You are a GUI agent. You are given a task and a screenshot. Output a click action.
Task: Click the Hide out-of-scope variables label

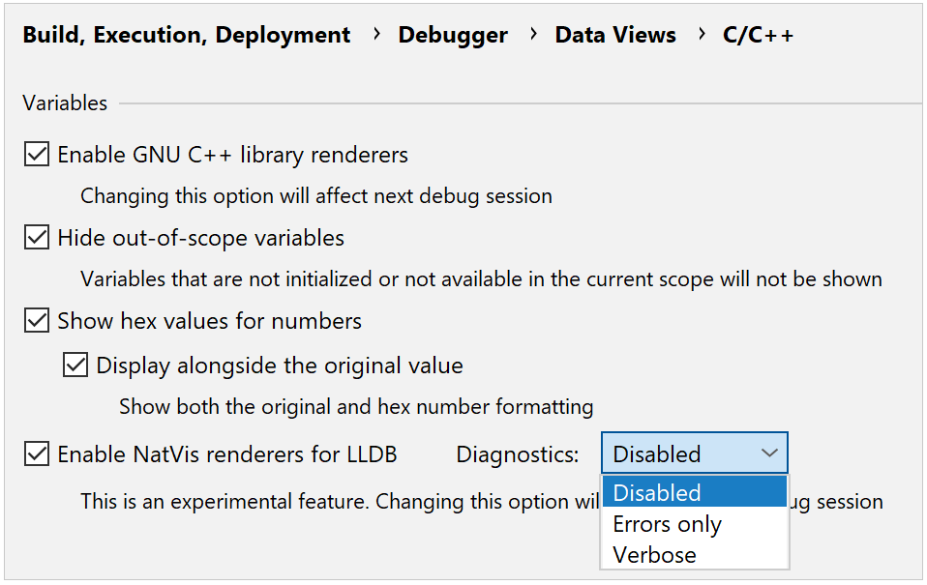coord(200,238)
